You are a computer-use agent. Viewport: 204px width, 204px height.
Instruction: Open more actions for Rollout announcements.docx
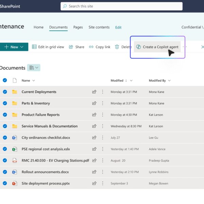(x=103, y=172)
